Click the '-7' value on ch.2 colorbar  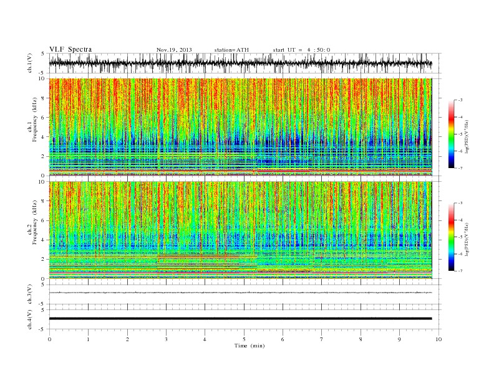pyautogui.click(x=460, y=271)
